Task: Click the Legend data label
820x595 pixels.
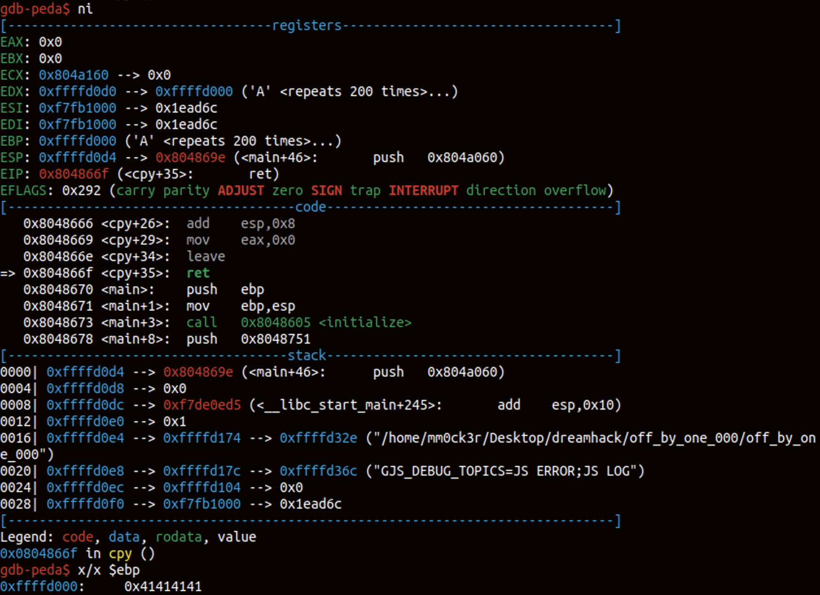Action: tap(124, 537)
